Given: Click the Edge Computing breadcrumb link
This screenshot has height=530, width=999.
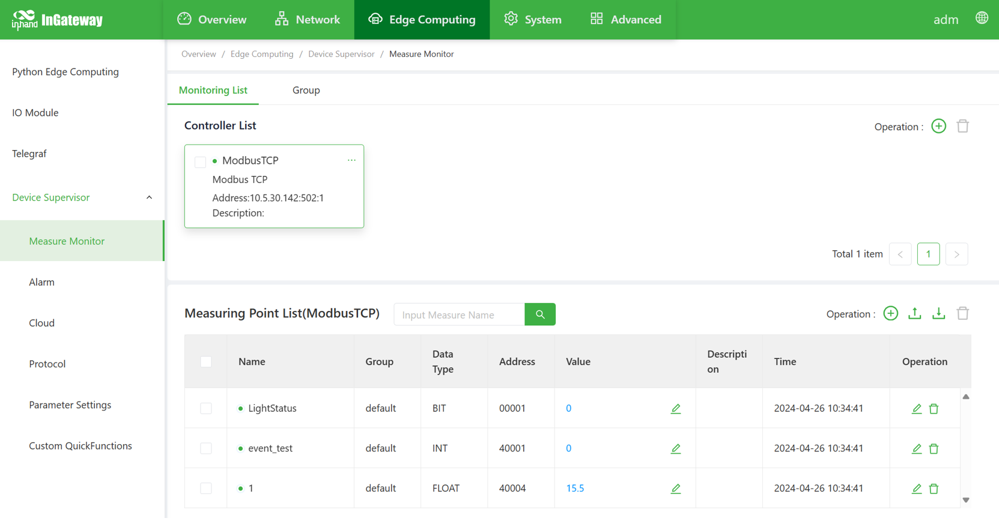Looking at the screenshot, I should coord(262,54).
